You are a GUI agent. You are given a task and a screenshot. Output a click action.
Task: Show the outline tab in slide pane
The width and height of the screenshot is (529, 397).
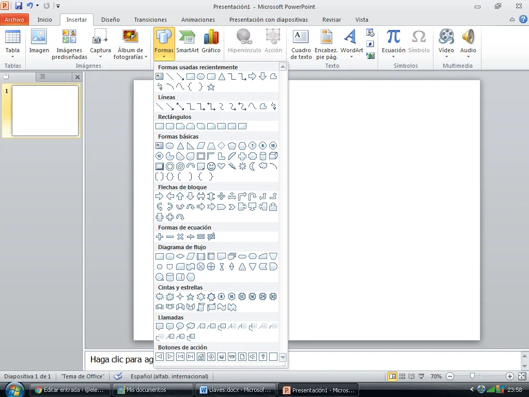pyautogui.click(x=42, y=77)
